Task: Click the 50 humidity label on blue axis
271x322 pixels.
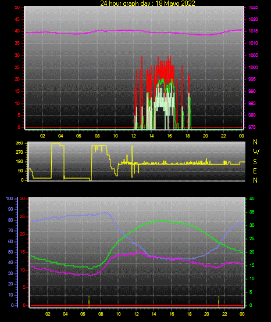Action: (x=10, y=252)
